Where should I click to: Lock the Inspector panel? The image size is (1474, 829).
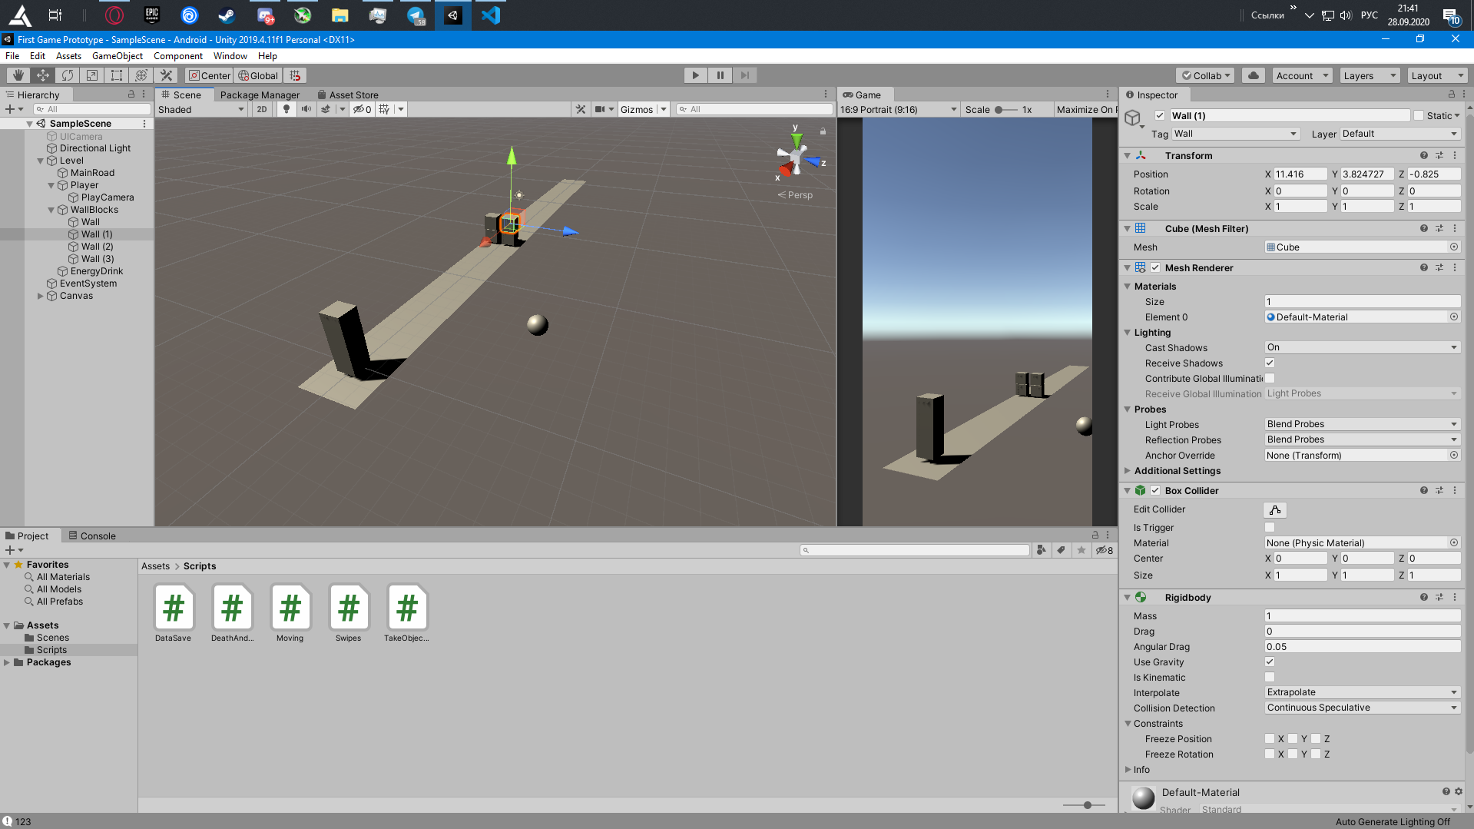click(1451, 94)
